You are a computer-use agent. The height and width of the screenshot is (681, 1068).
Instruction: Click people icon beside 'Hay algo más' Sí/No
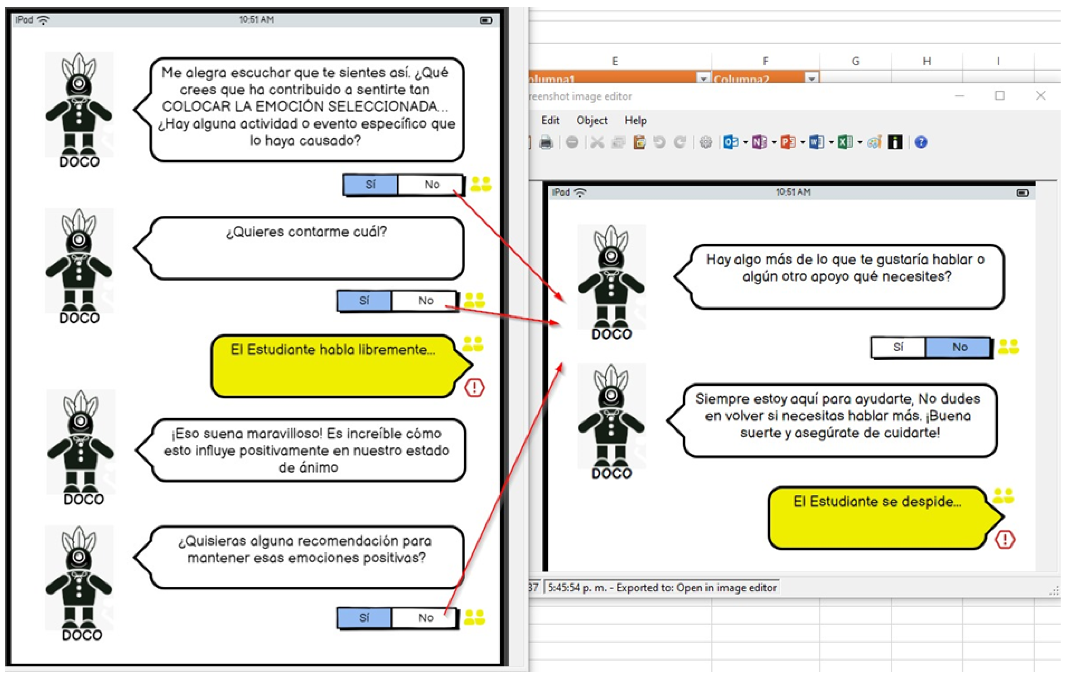tap(1009, 347)
